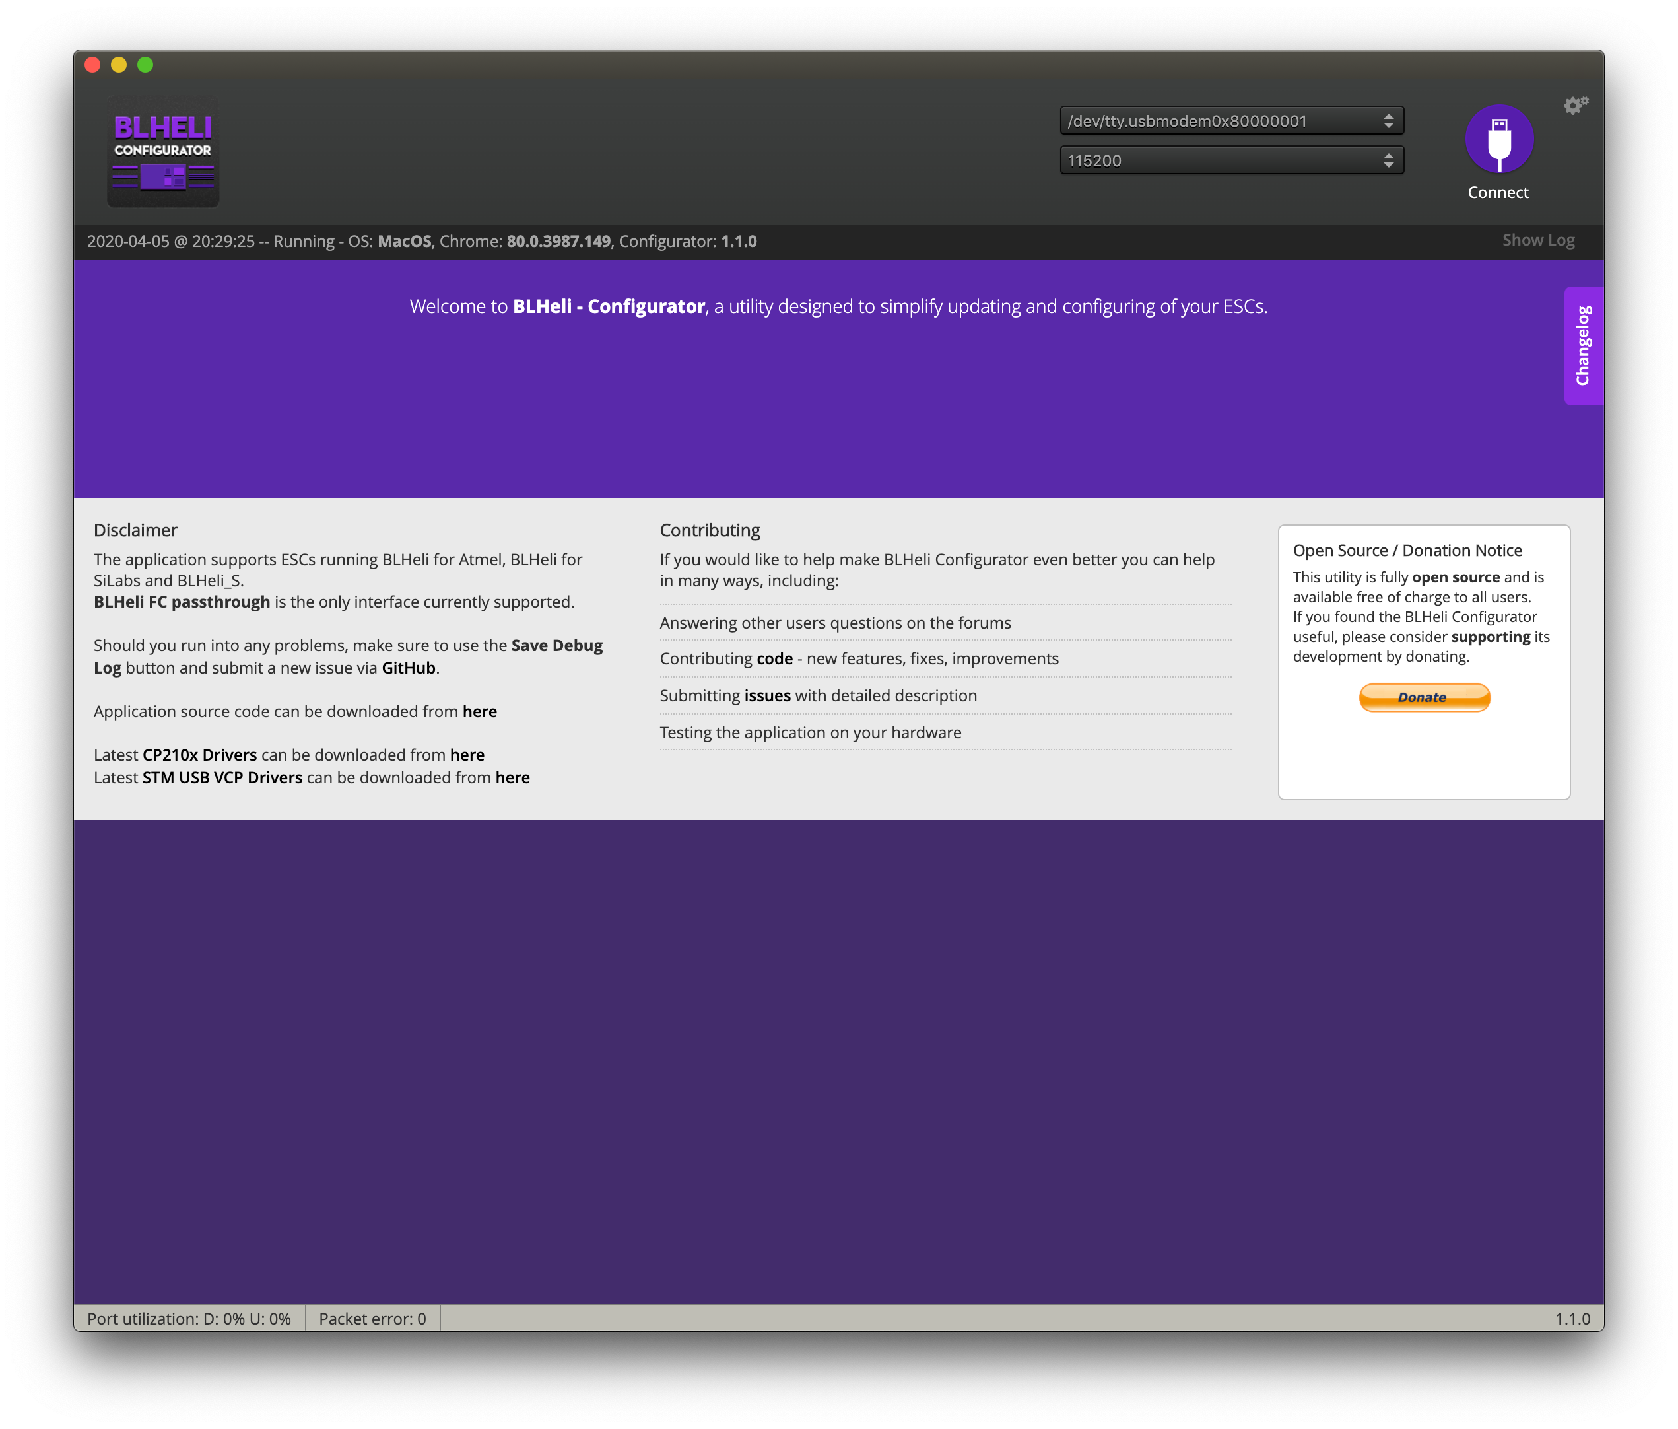Image resolution: width=1678 pixels, height=1429 pixels.
Task: Click the orange Donate button
Action: (x=1424, y=697)
